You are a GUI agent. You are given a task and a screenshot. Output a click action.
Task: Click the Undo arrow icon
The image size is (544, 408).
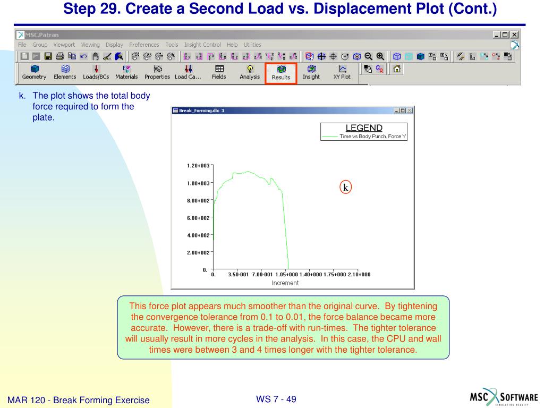point(83,56)
